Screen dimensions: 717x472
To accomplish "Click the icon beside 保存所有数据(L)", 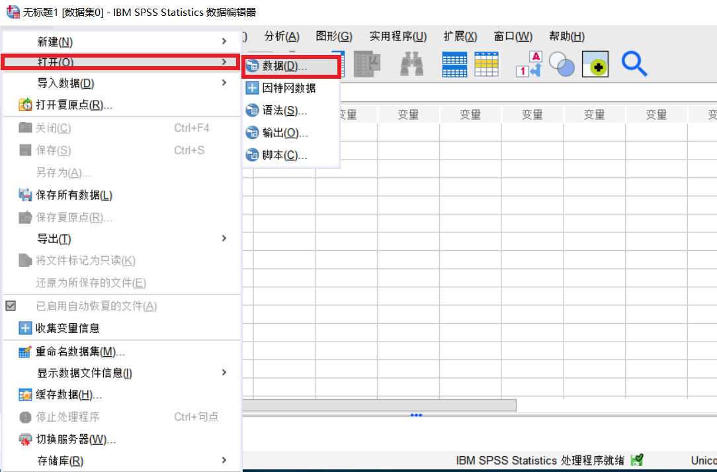I will 25,195.
